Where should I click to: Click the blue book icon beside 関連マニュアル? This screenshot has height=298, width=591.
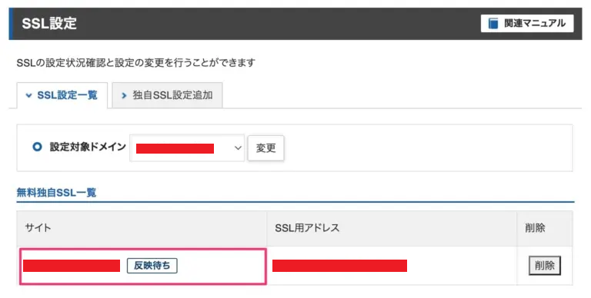[493, 23]
